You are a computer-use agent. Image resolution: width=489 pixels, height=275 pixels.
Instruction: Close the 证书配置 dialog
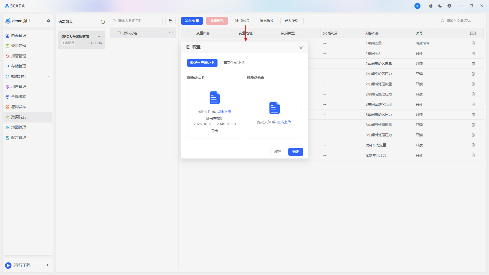coord(301,48)
